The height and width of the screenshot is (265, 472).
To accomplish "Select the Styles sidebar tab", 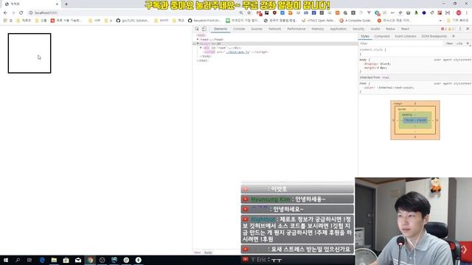I will point(365,36).
